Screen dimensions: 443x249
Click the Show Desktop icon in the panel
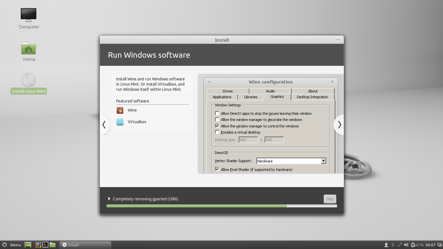tap(28, 245)
